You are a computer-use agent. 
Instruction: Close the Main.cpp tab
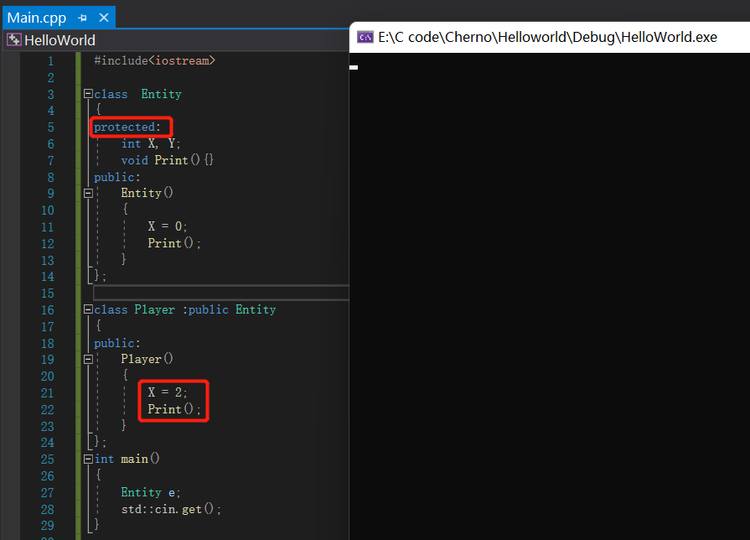click(103, 17)
